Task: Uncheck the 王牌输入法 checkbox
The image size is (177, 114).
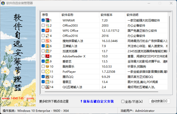Action: pyautogui.click(x=43, y=46)
